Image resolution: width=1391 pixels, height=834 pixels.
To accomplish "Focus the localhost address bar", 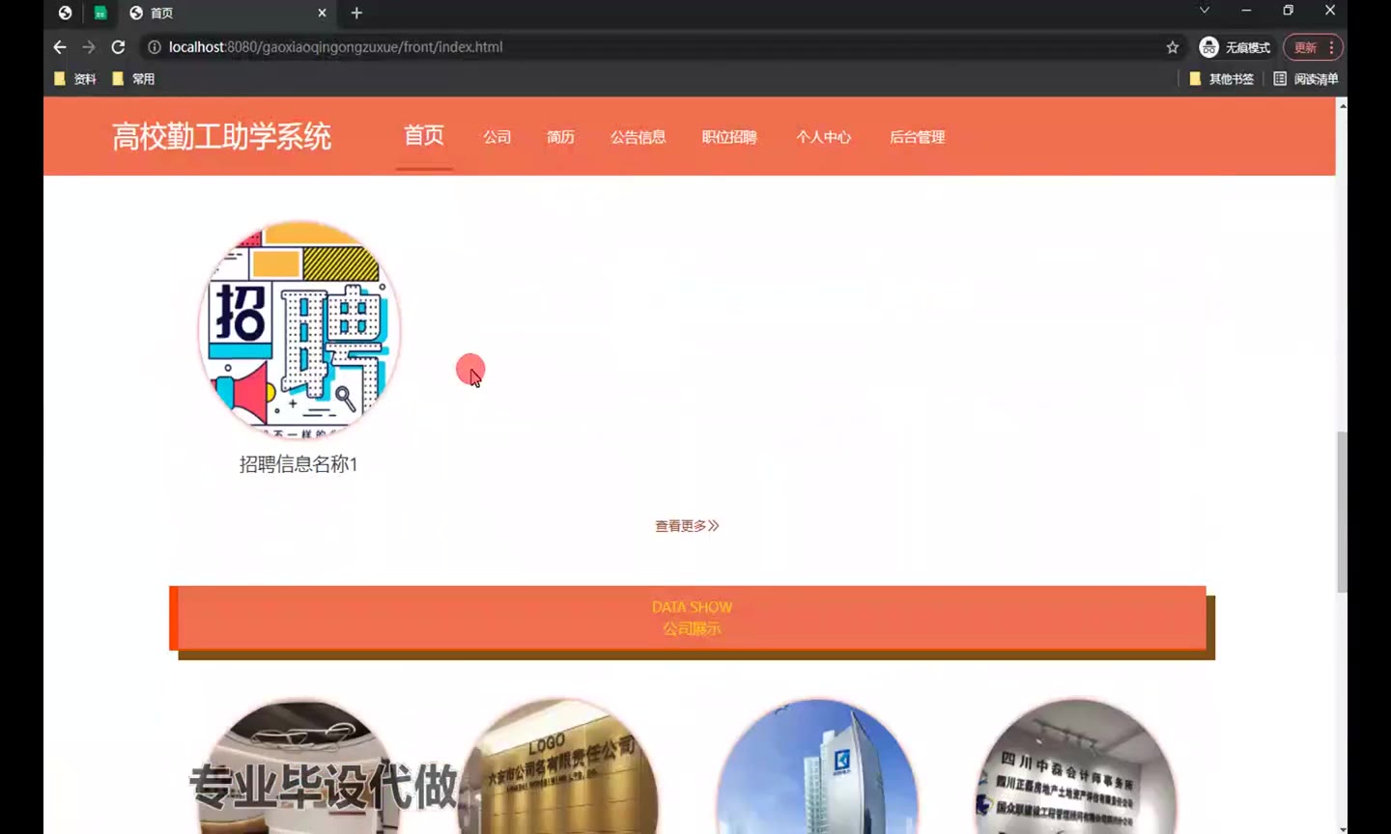I will pos(657,47).
